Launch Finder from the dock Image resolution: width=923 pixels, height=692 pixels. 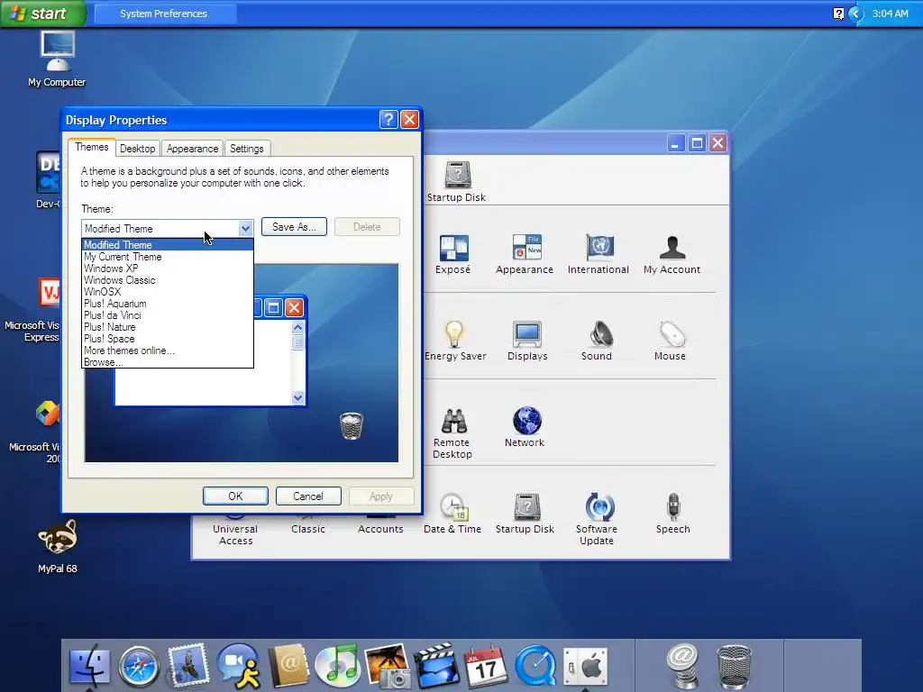tap(89, 666)
